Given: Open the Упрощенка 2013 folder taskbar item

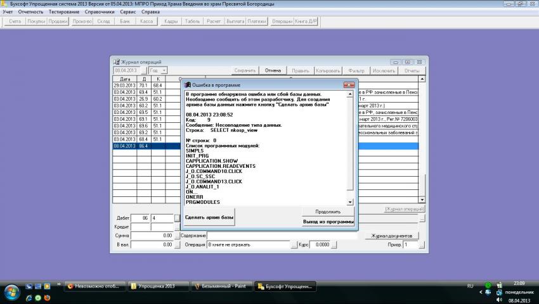Looking at the screenshot, I should click(158, 286).
